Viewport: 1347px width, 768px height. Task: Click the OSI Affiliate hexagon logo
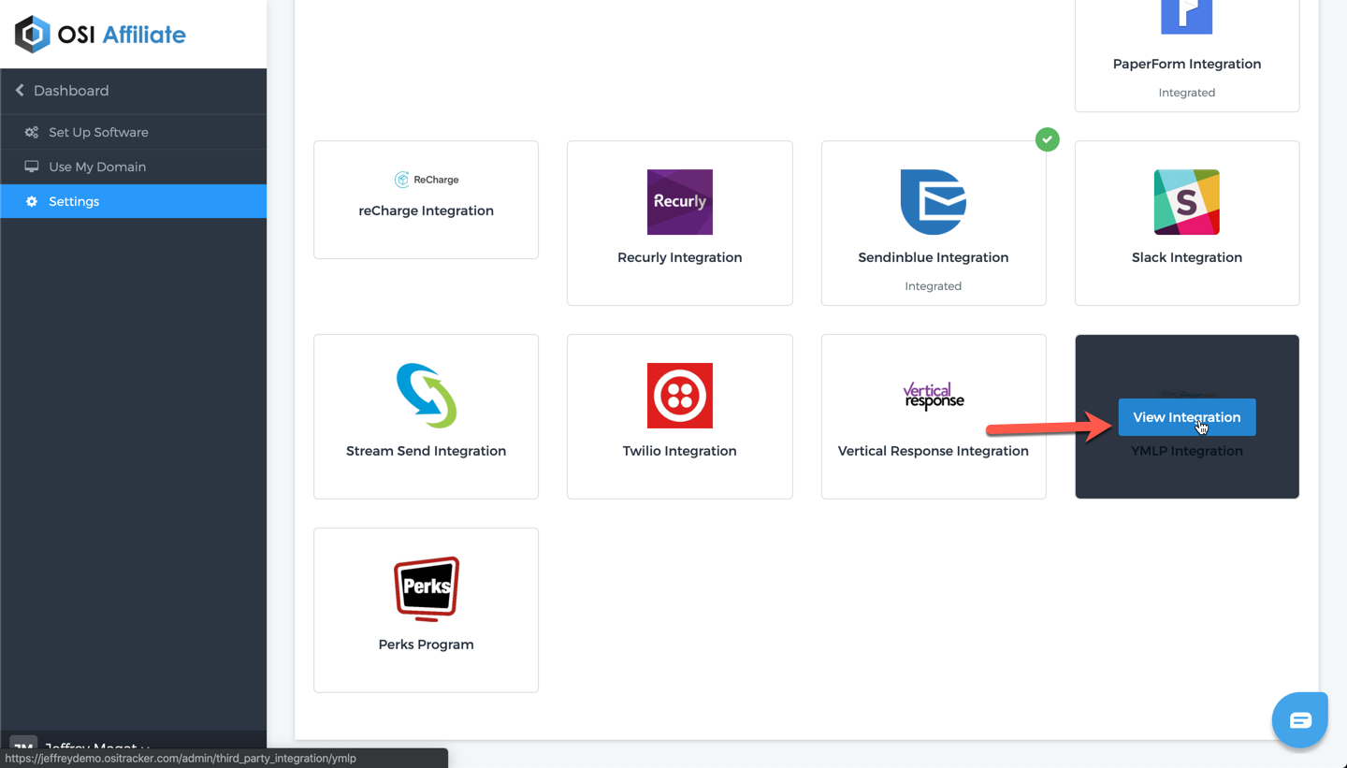(32, 35)
